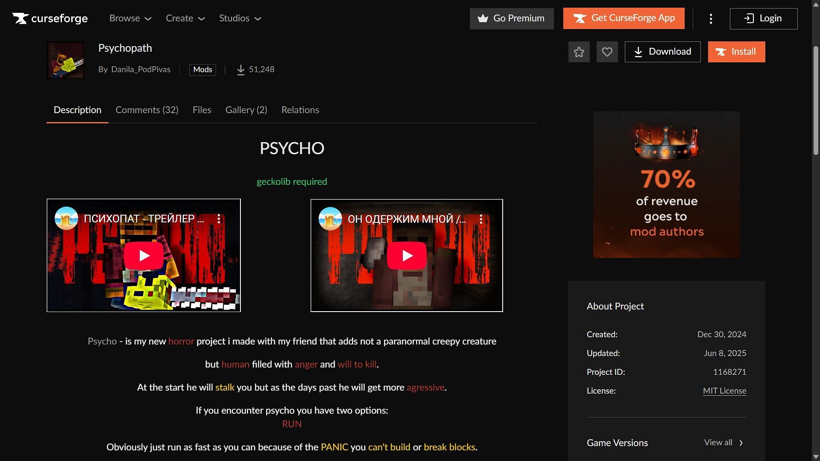Play the ПСИХОПАТ ТРЕЙЛЕР YouTube video
The width and height of the screenshot is (820, 461).
pos(144,256)
